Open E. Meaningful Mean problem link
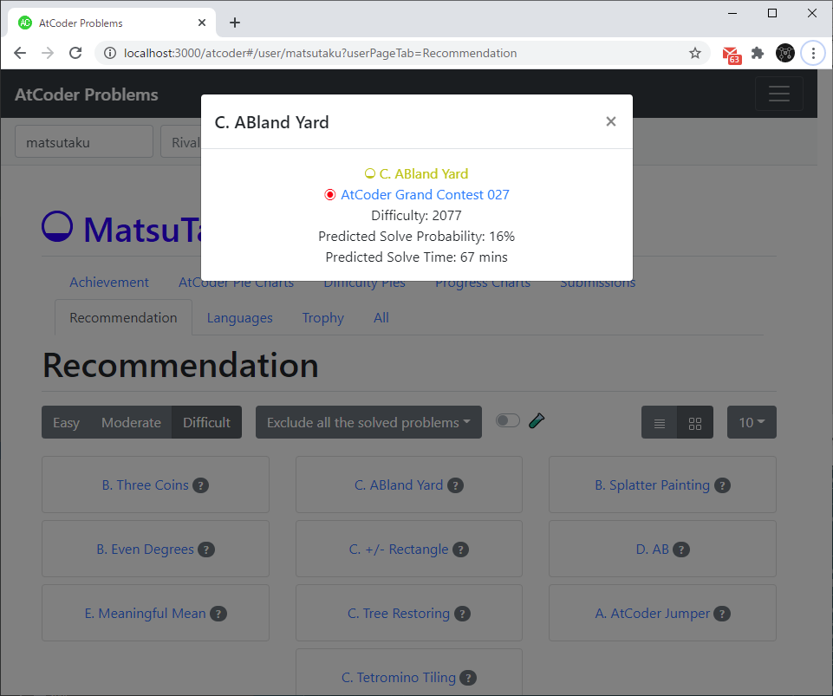833x696 pixels. pyautogui.click(x=145, y=613)
